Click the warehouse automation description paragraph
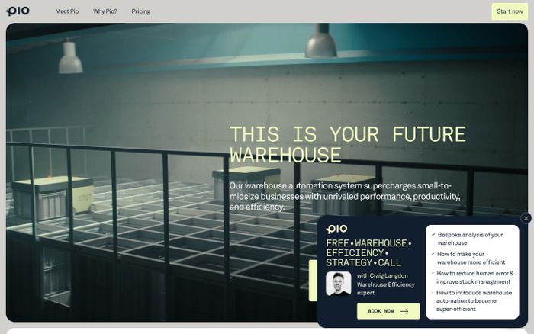Image resolution: width=534 pixels, height=334 pixels. [345, 196]
